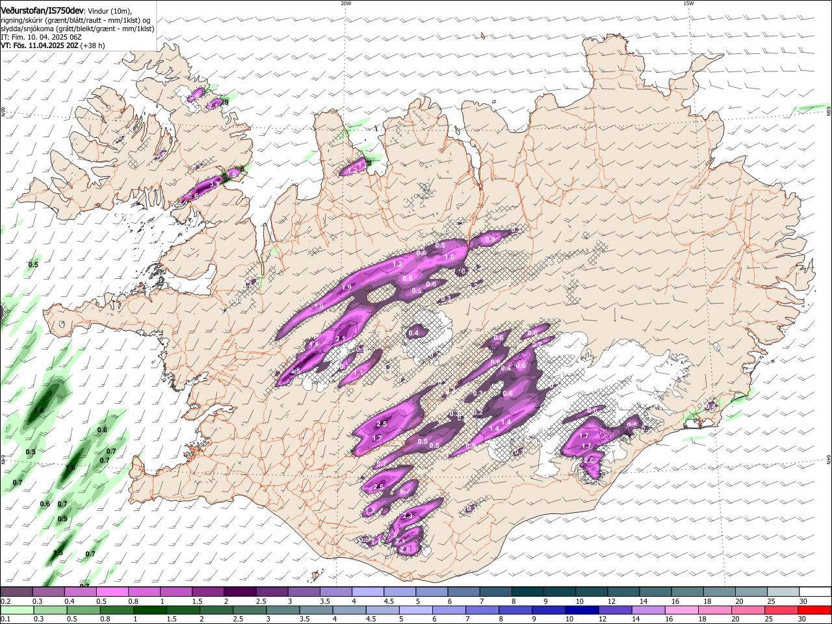Click the 1.1 snowfall value on the map

359,372
